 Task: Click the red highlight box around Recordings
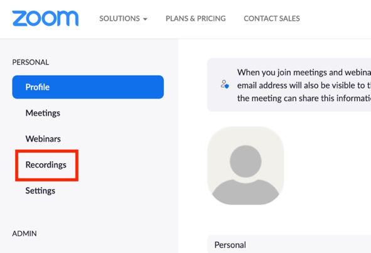47,166
